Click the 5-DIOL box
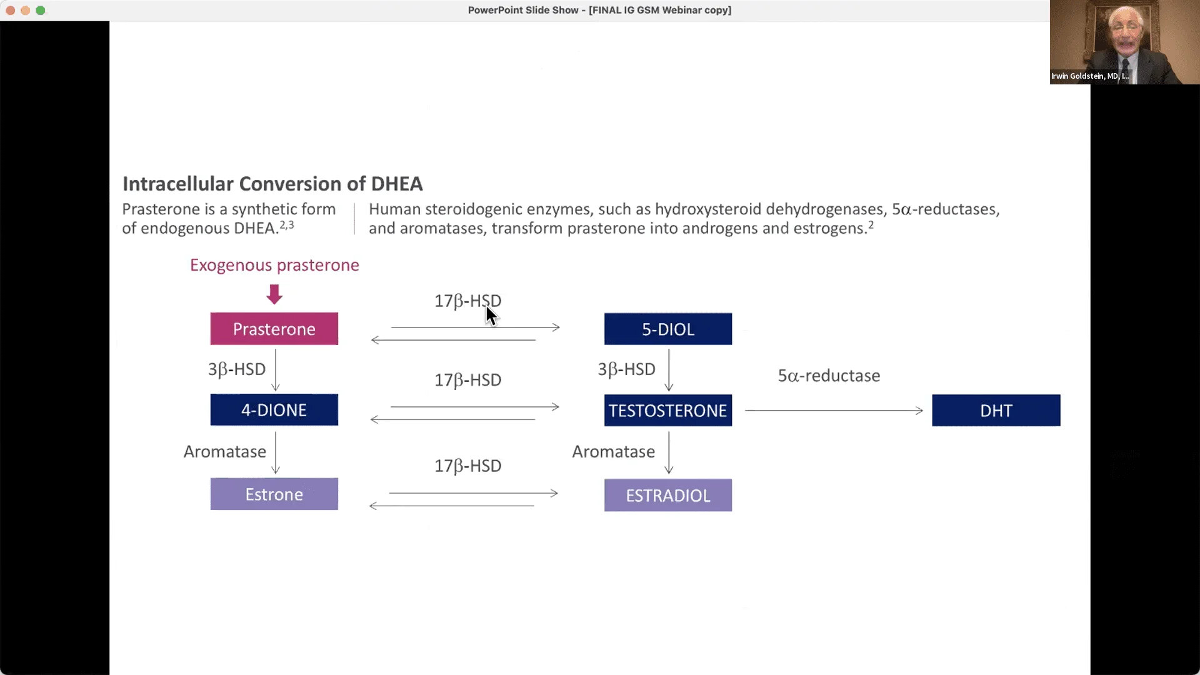 coord(668,329)
